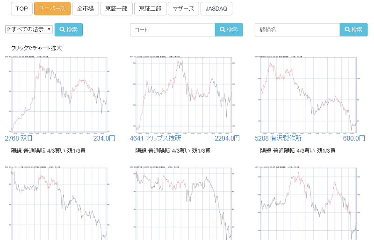Select the ユニバース tab

(x=52, y=8)
